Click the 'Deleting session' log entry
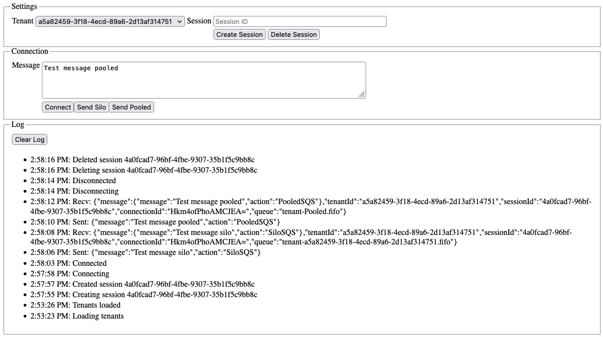Viewport: 603px width, 337px height. (144, 170)
